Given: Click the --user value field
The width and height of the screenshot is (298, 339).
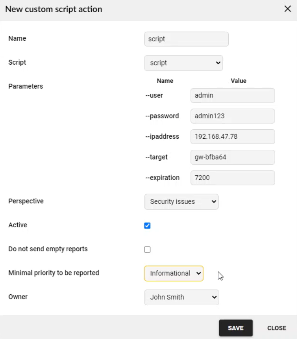Looking at the screenshot, I should point(233,96).
